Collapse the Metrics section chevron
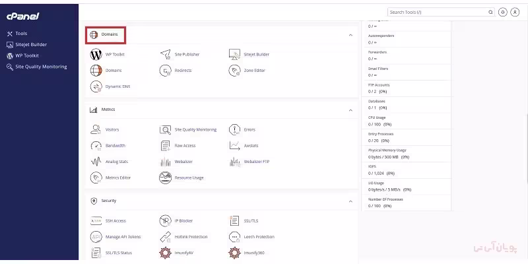 pyautogui.click(x=350, y=110)
